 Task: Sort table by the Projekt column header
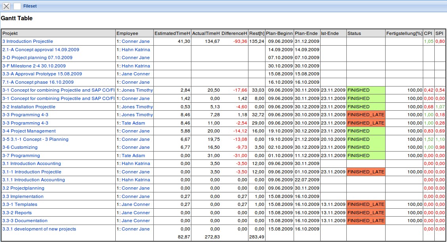point(10,33)
